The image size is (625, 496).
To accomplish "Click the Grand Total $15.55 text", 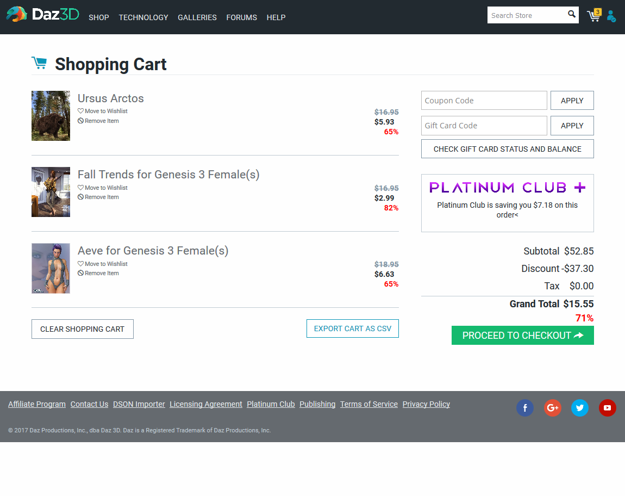I will pos(552,304).
